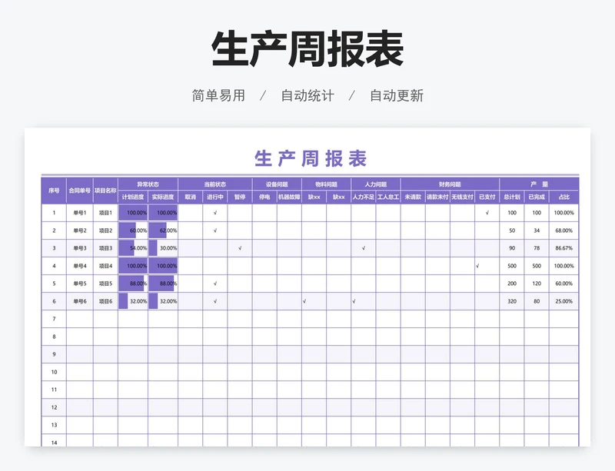
Task: Click the 进行中 sub-header
Action: [215, 197]
